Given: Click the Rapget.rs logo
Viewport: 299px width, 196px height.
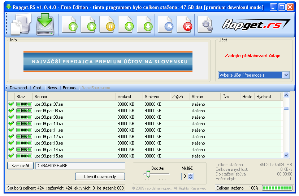Looking at the screenshot, I should 256,24.
